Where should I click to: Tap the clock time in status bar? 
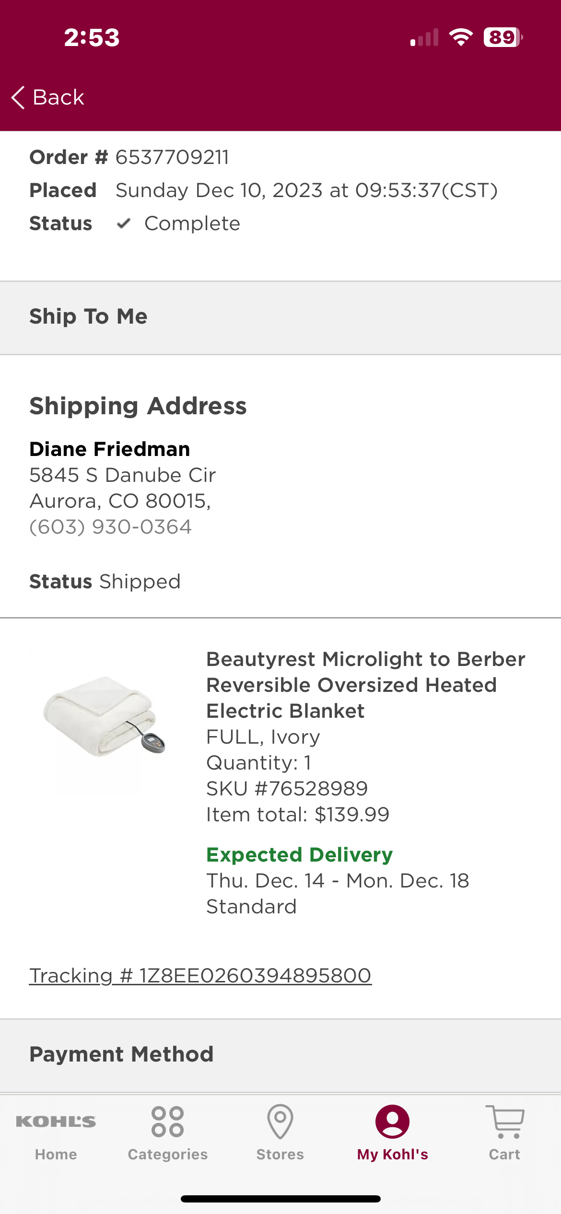[x=92, y=37]
